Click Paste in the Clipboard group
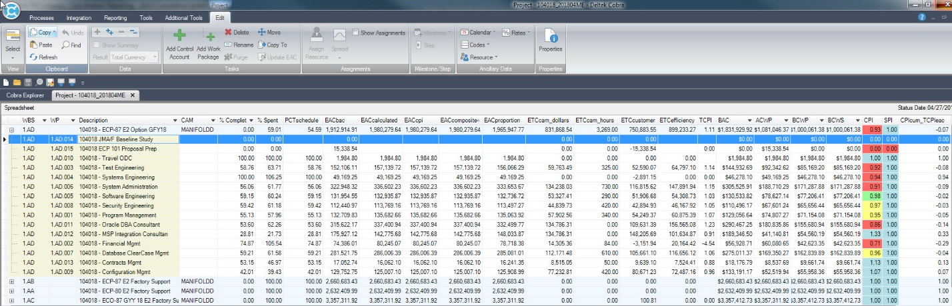This screenshot has height=306, width=952. click(41, 45)
